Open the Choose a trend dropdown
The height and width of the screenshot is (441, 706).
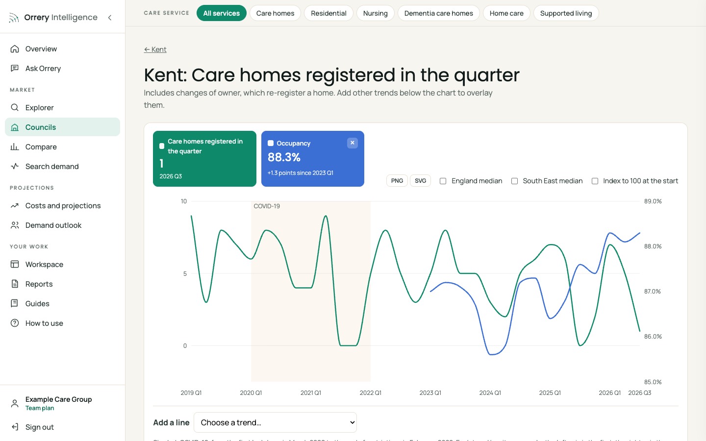pyautogui.click(x=275, y=422)
